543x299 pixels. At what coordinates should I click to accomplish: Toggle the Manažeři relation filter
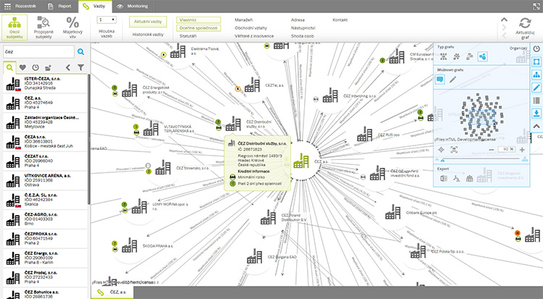243,20
